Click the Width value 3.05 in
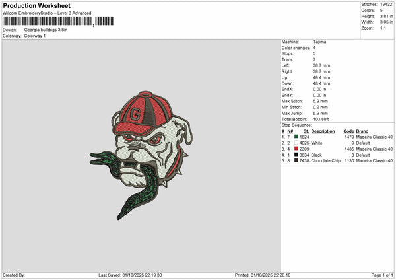The height and width of the screenshot is (280, 396). (x=386, y=22)
